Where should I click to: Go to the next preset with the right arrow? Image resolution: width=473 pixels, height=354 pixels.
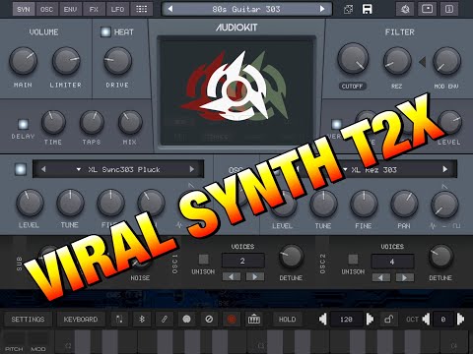point(322,9)
